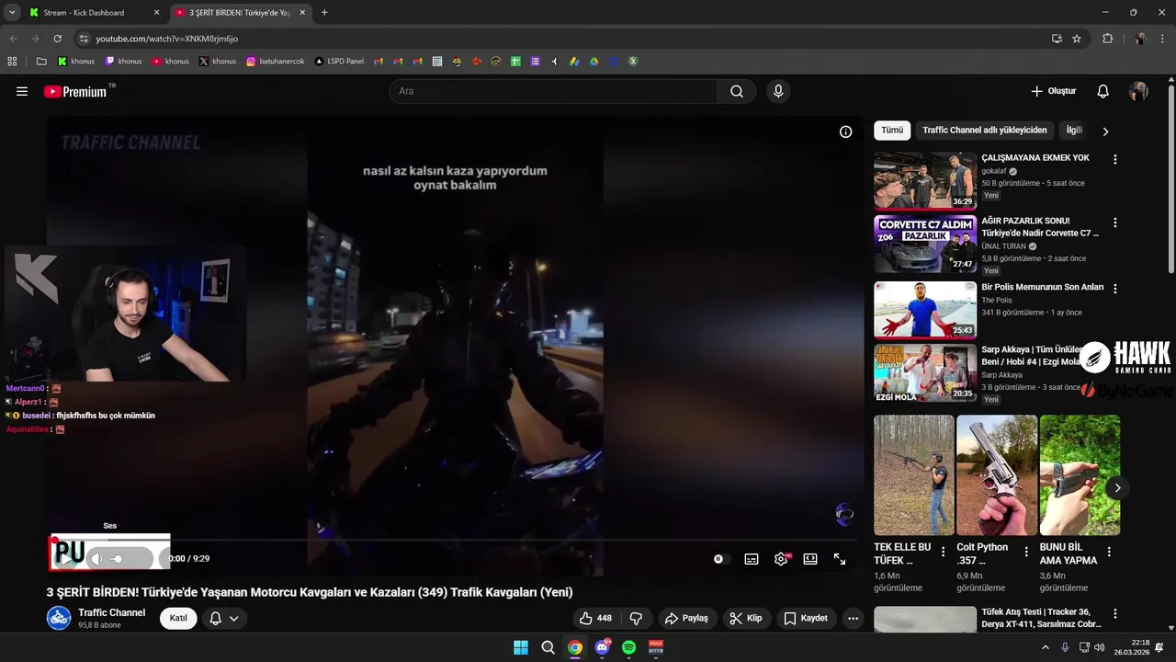Select the İlgili filter chip
Viewport: 1176px width, 662px height.
coord(1073,131)
